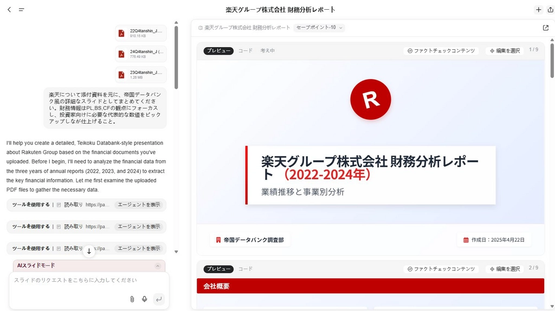
Task: Click エージェントを表示 on second tool row
Action: (x=139, y=227)
